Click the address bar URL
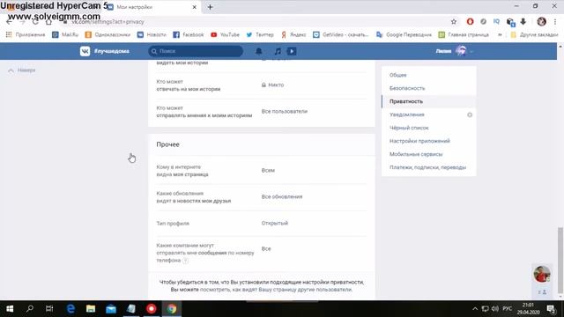The height and width of the screenshot is (317, 564). click(x=108, y=22)
